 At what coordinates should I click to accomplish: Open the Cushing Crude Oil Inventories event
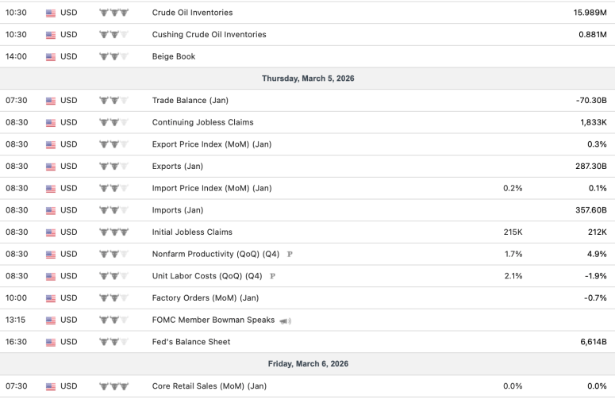(x=209, y=35)
